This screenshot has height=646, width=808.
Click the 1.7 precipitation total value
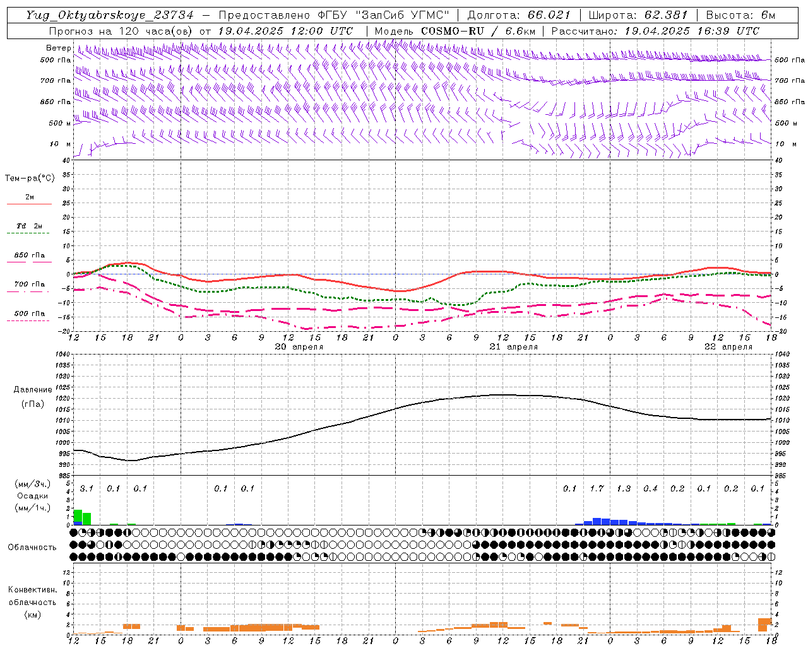coord(597,488)
